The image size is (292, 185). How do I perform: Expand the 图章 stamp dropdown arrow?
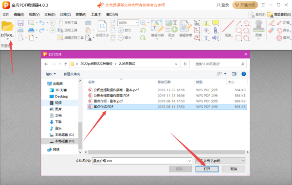pos(258,39)
